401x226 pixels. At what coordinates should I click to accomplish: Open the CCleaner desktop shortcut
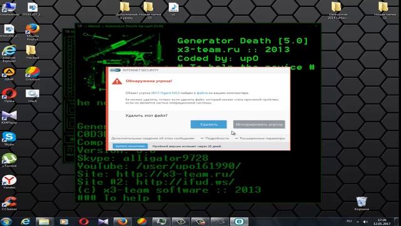point(9,203)
